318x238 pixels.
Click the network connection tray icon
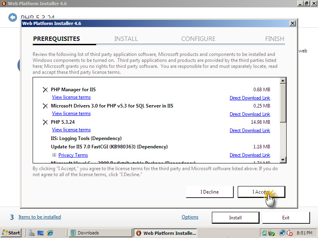coord(282,233)
